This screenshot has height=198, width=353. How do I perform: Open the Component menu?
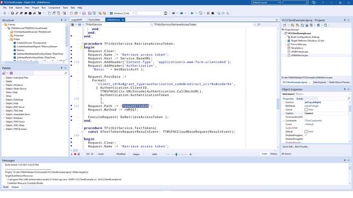(54, 8)
